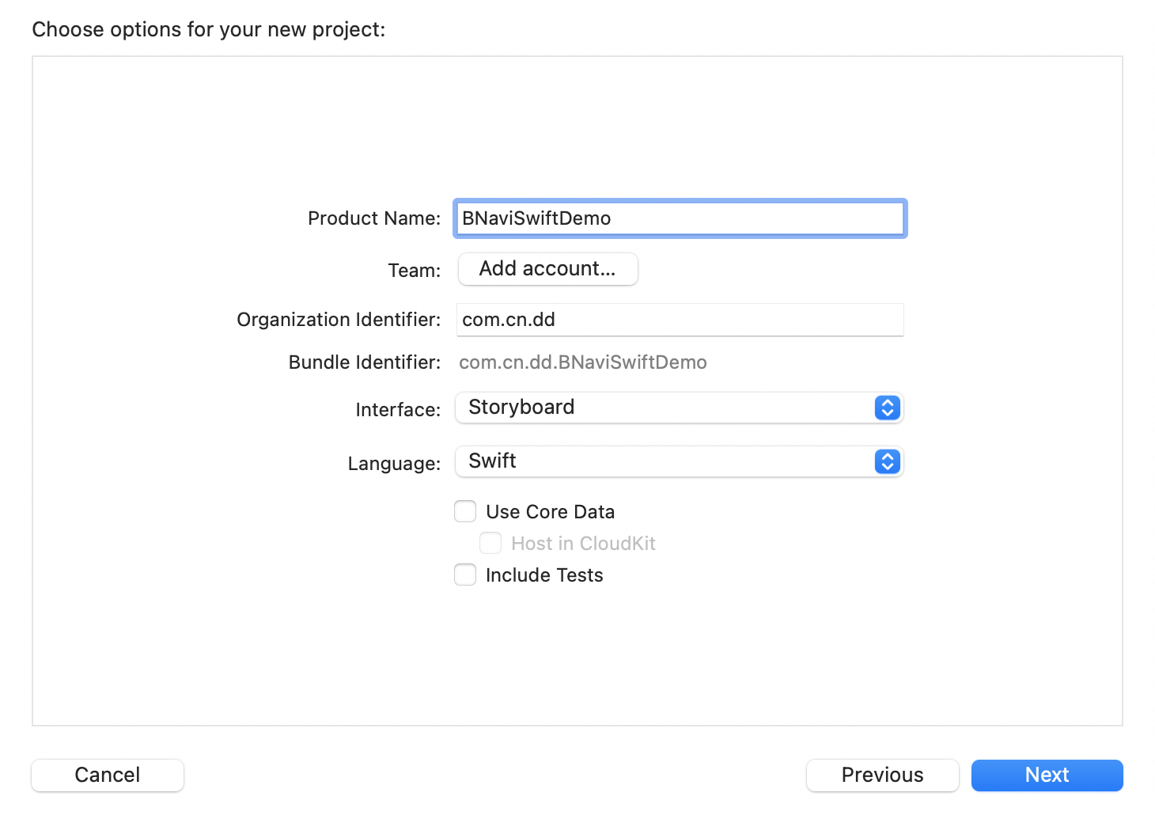Click the "Product Name:" label

click(373, 218)
